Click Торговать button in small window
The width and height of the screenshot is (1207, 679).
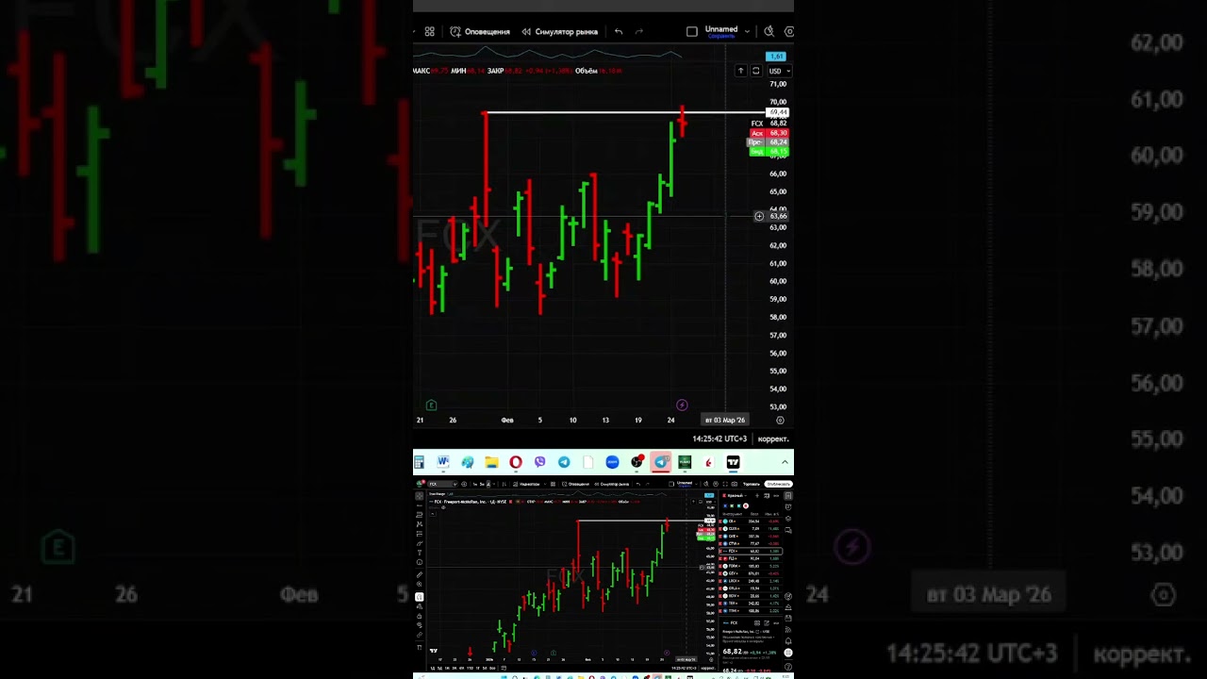[752, 484]
